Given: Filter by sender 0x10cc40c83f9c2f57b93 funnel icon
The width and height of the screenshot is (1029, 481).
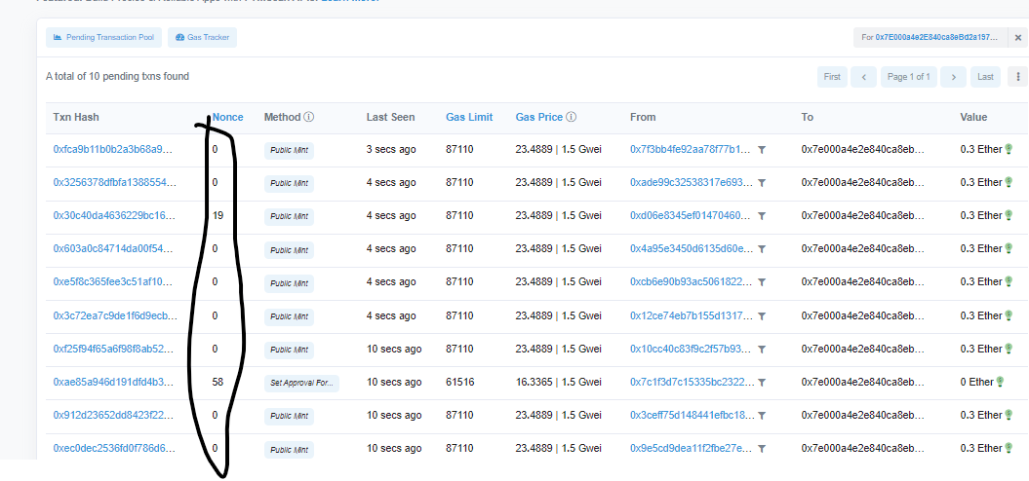Looking at the screenshot, I should (761, 350).
